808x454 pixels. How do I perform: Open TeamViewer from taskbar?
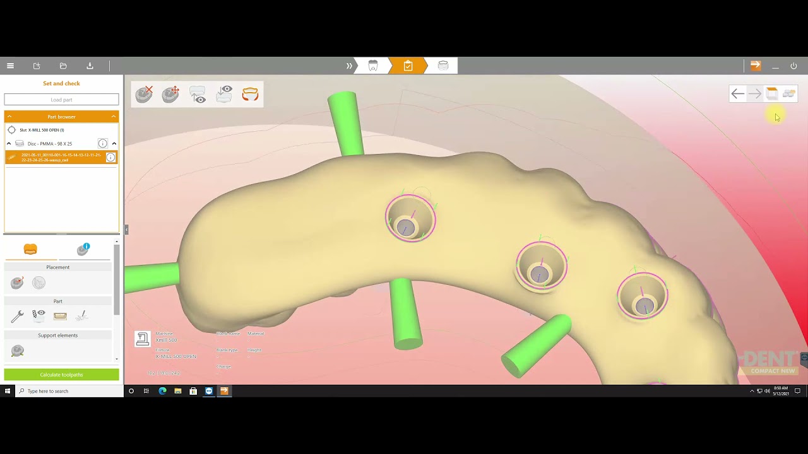209,391
